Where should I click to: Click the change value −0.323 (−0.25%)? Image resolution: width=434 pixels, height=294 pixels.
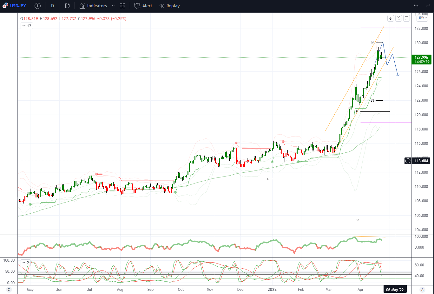pyautogui.click(x=112, y=19)
